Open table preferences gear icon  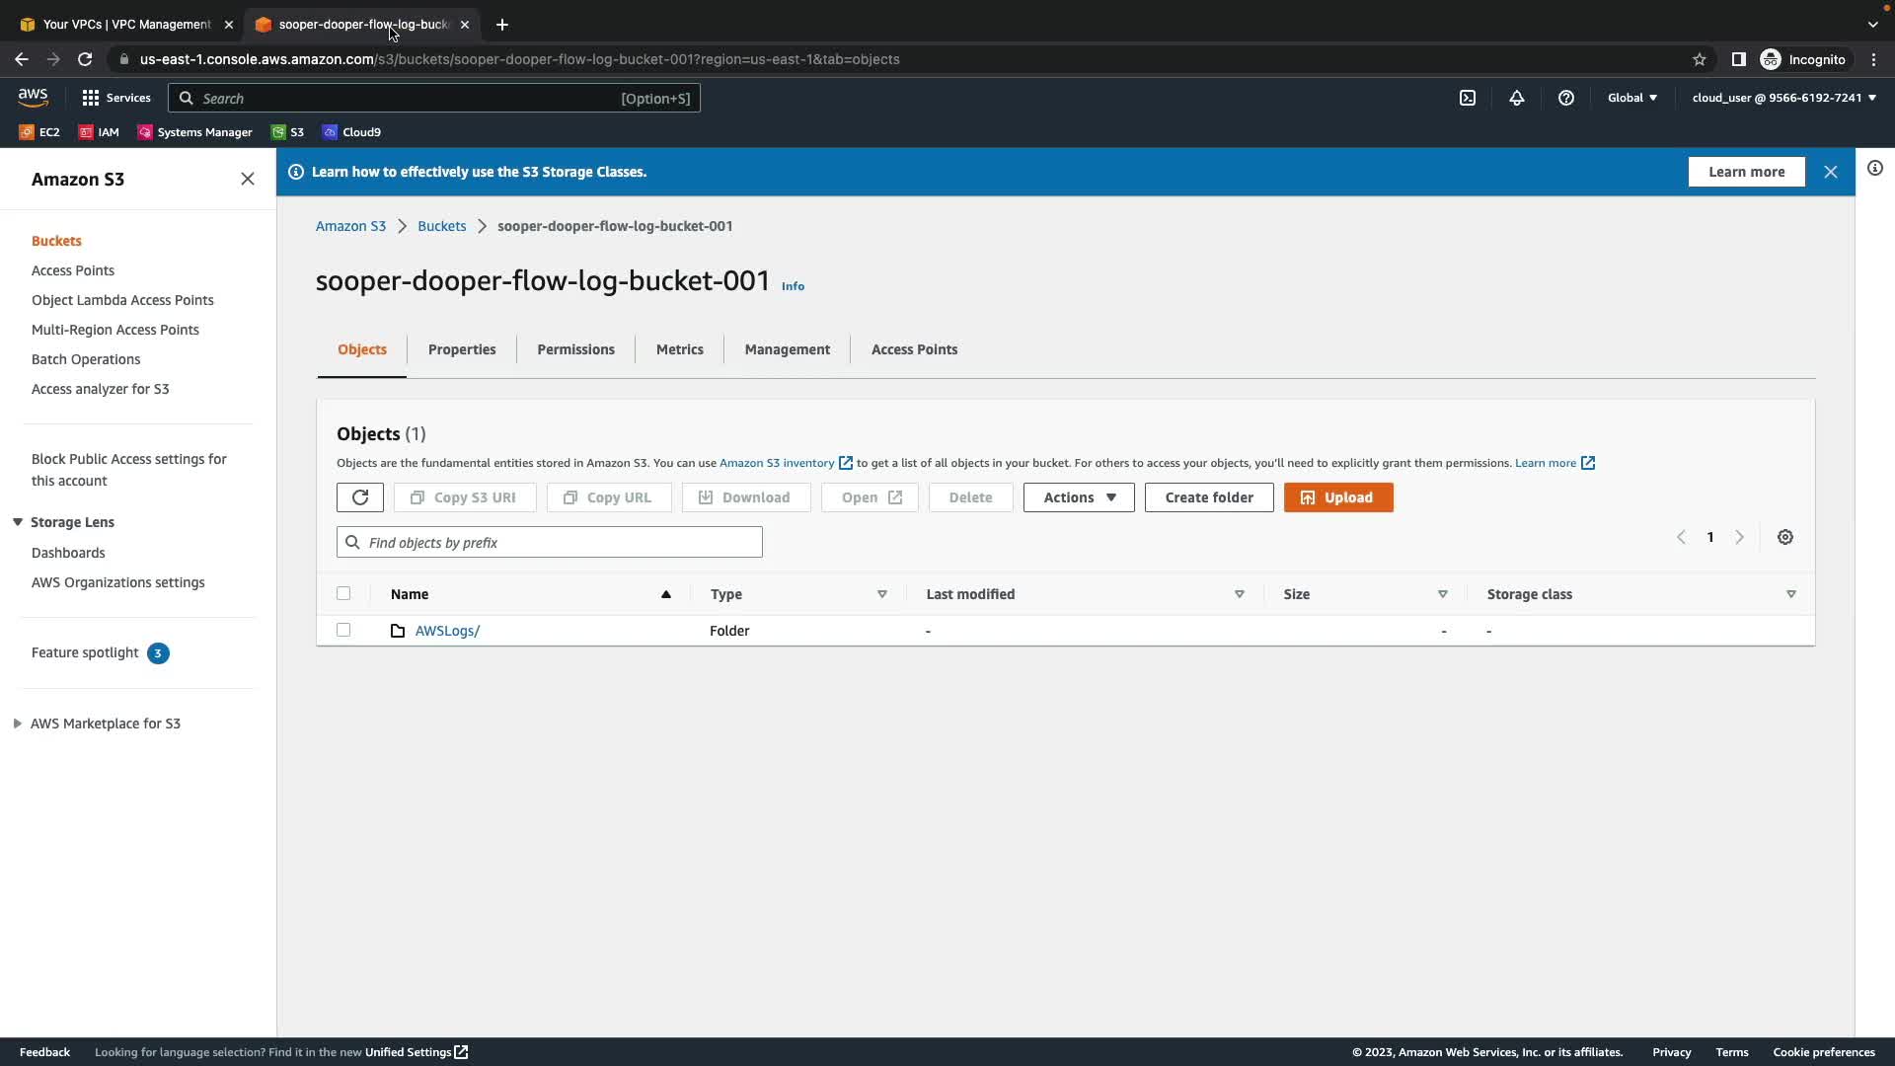click(1785, 537)
